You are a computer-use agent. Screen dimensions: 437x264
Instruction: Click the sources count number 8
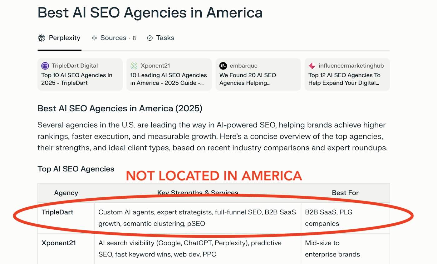134,38
